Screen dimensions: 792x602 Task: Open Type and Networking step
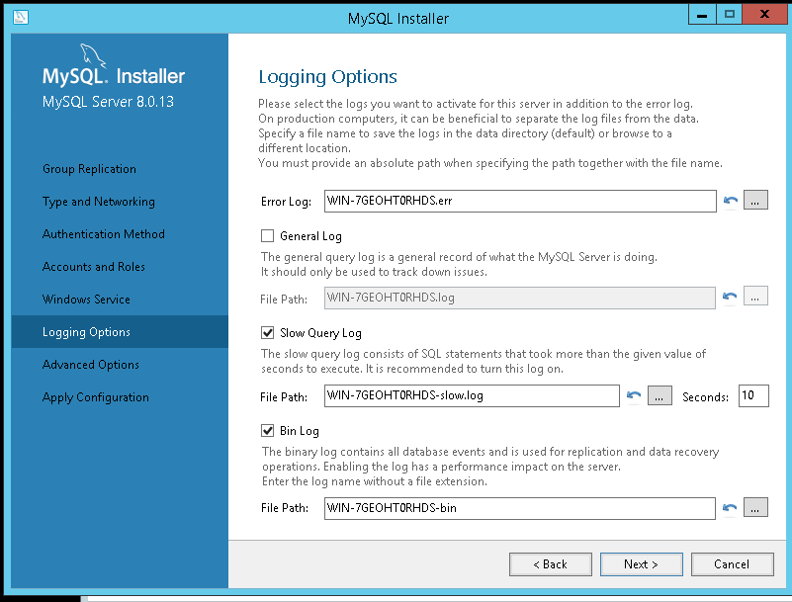[x=98, y=202]
